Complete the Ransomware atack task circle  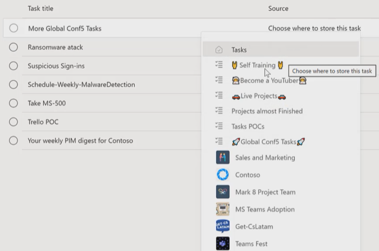13,47
